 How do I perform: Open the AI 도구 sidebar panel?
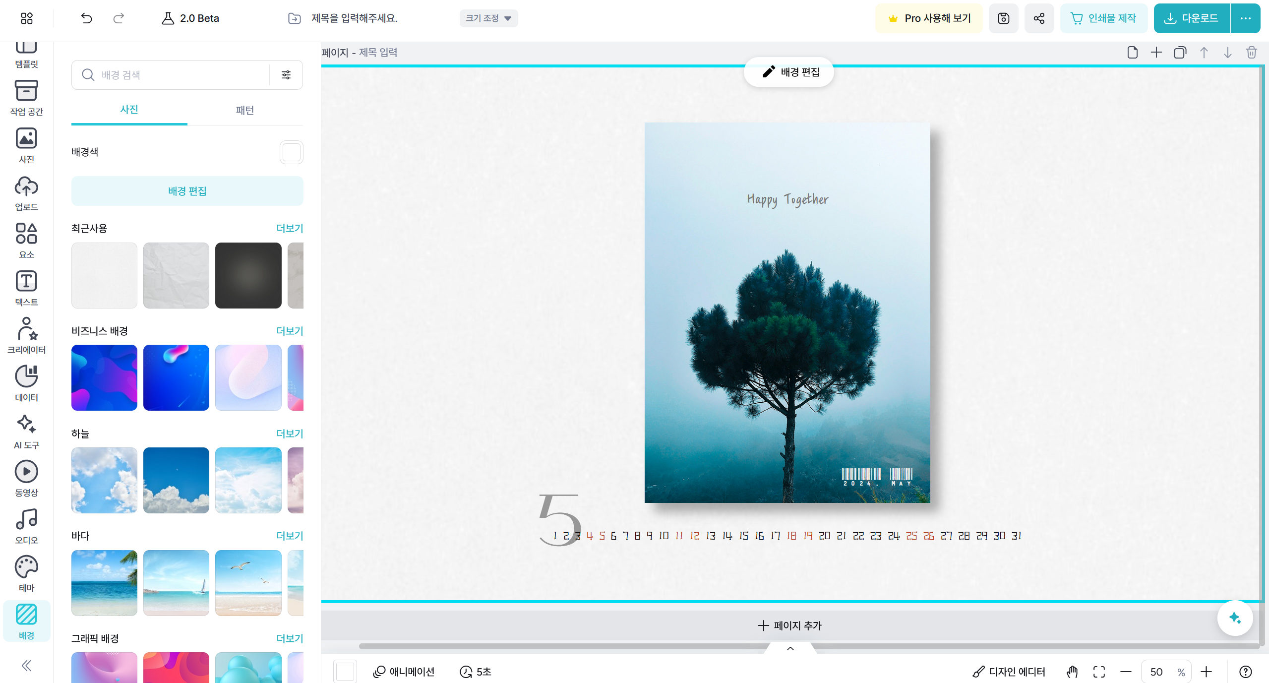[26, 431]
